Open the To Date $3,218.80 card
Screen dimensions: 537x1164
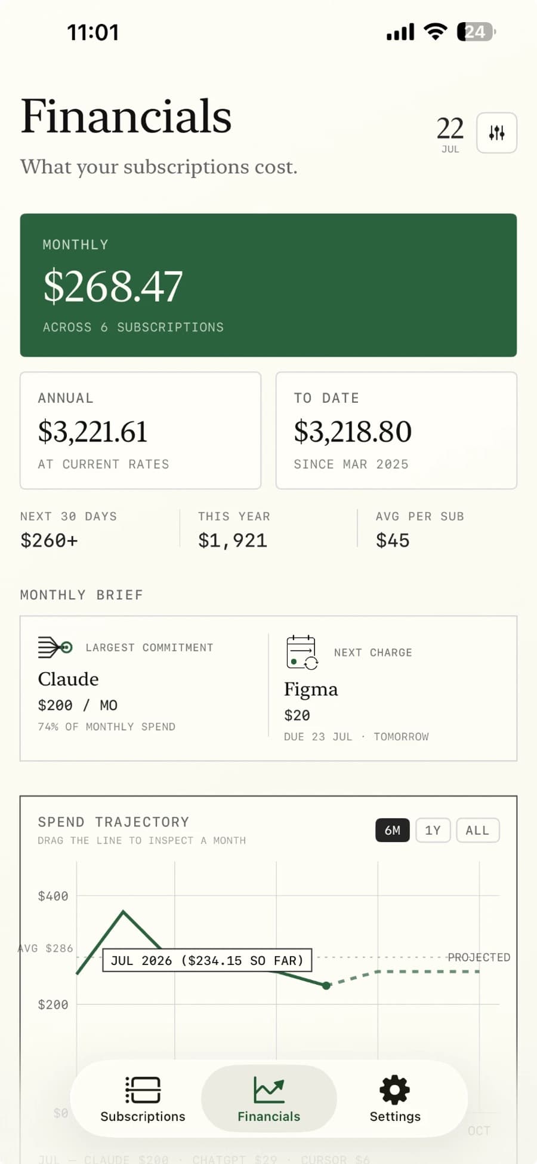396,430
